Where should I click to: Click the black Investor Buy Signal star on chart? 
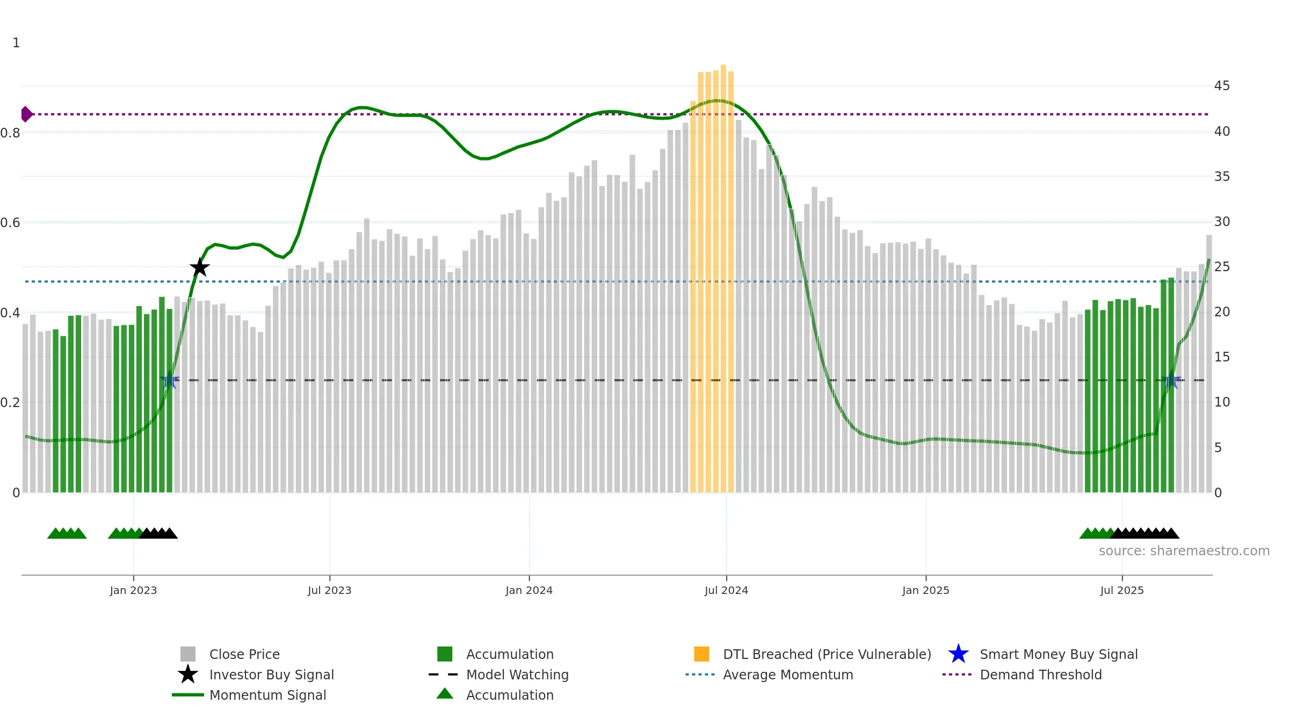[x=200, y=267]
